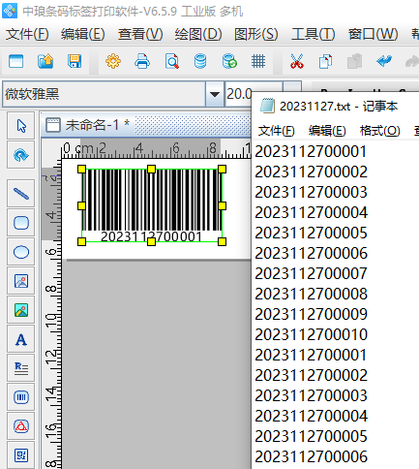The height and width of the screenshot is (469, 419).
Task: Toggle the grid display icon
Action: pyautogui.click(x=258, y=61)
